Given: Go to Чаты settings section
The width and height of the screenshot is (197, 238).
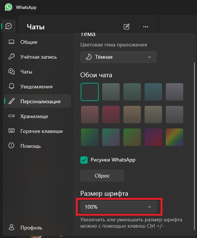Looking at the screenshot, I should click(38, 72).
